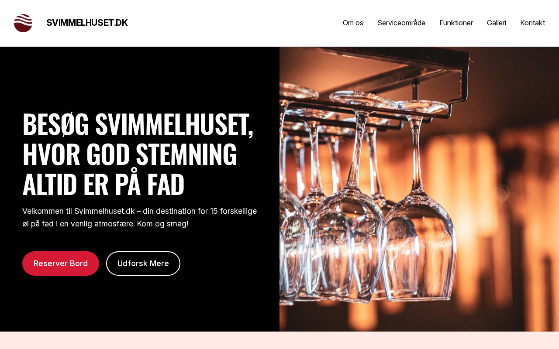Select Funktioner in the top navigation
Image resolution: width=559 pixels, height=349 pixels.
tap(456, 23)
